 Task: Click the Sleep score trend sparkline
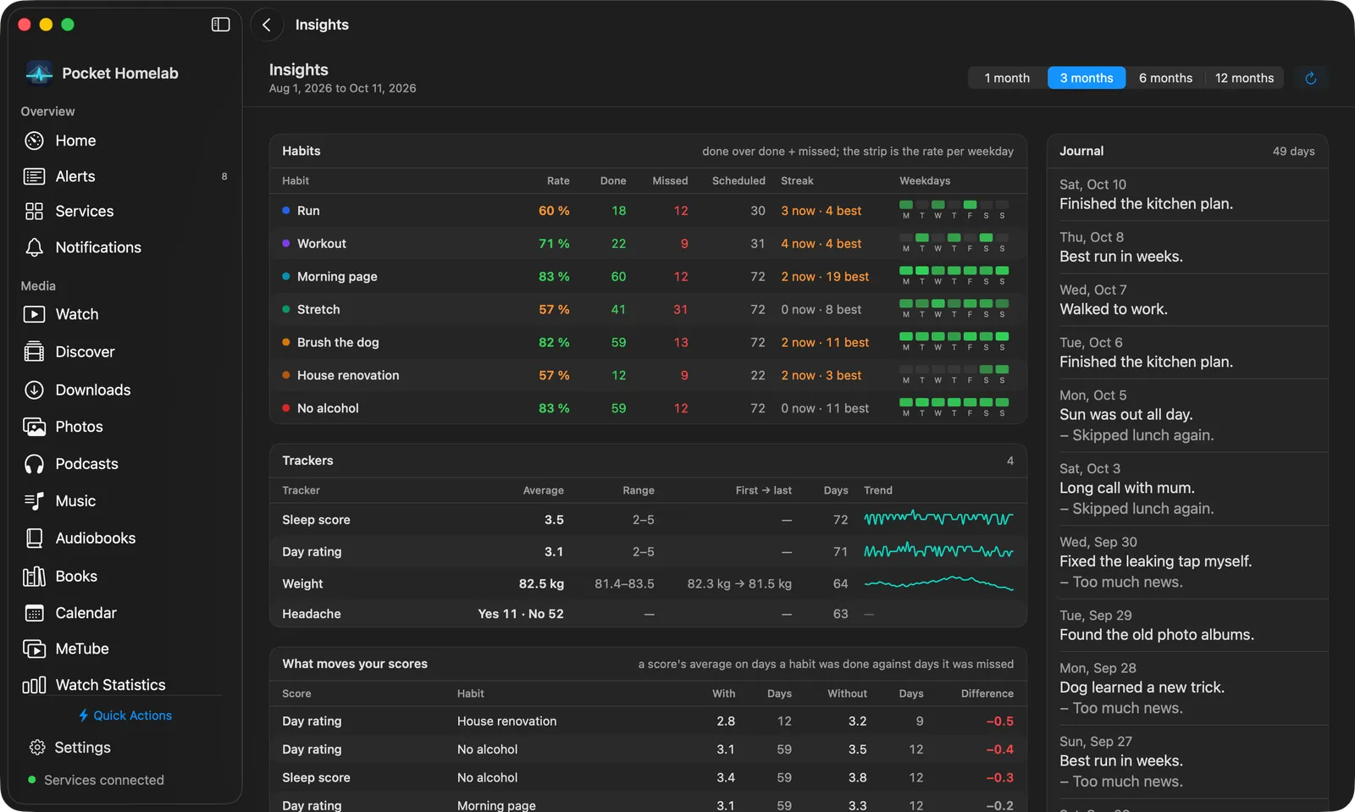click(938, 518)
